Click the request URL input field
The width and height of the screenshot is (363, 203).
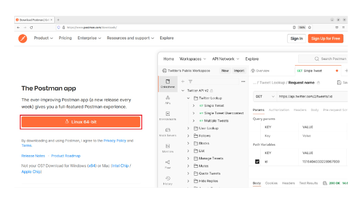tap(312, 96)
